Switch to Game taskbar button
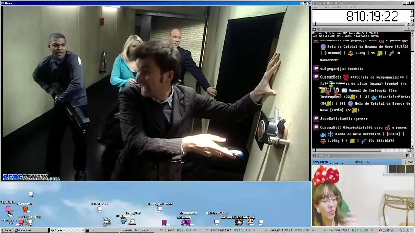The height and width of the screenshot is (233, 415). click(66, 230)
